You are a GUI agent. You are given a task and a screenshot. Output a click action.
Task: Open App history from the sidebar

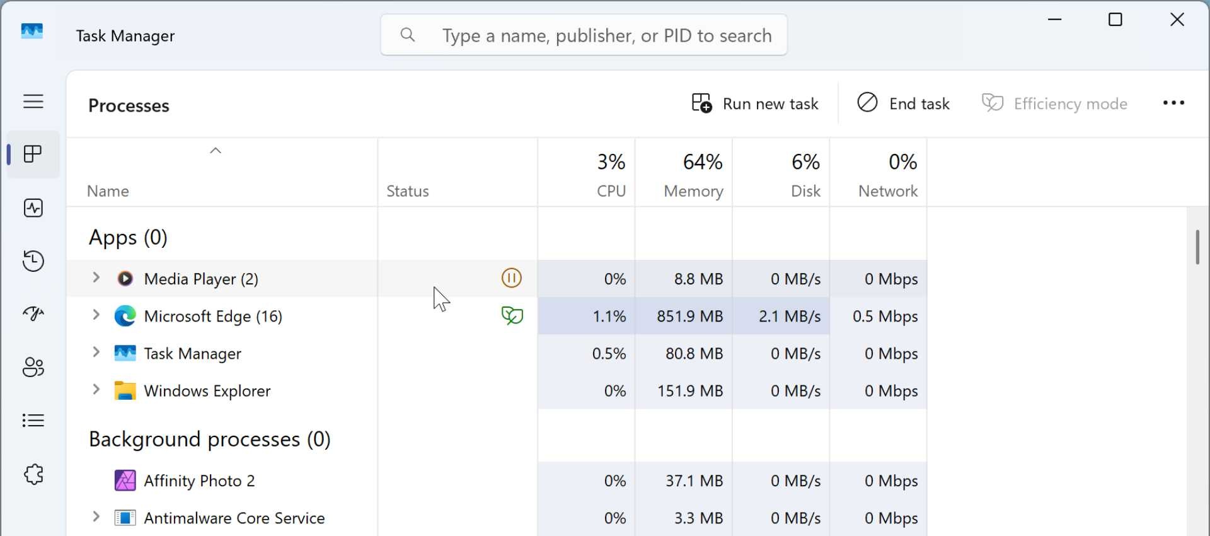click(x=33, y=261)
